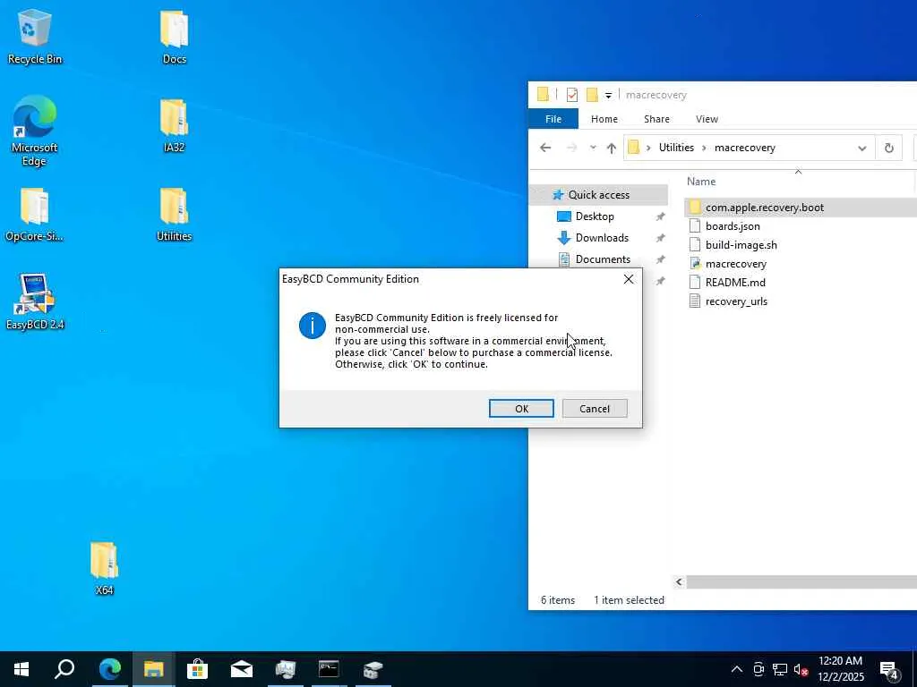The height and width of the screenshot is (687, 917).
Task: Unpin Downloads using its pin icon
Action: [x=660, y=238]
